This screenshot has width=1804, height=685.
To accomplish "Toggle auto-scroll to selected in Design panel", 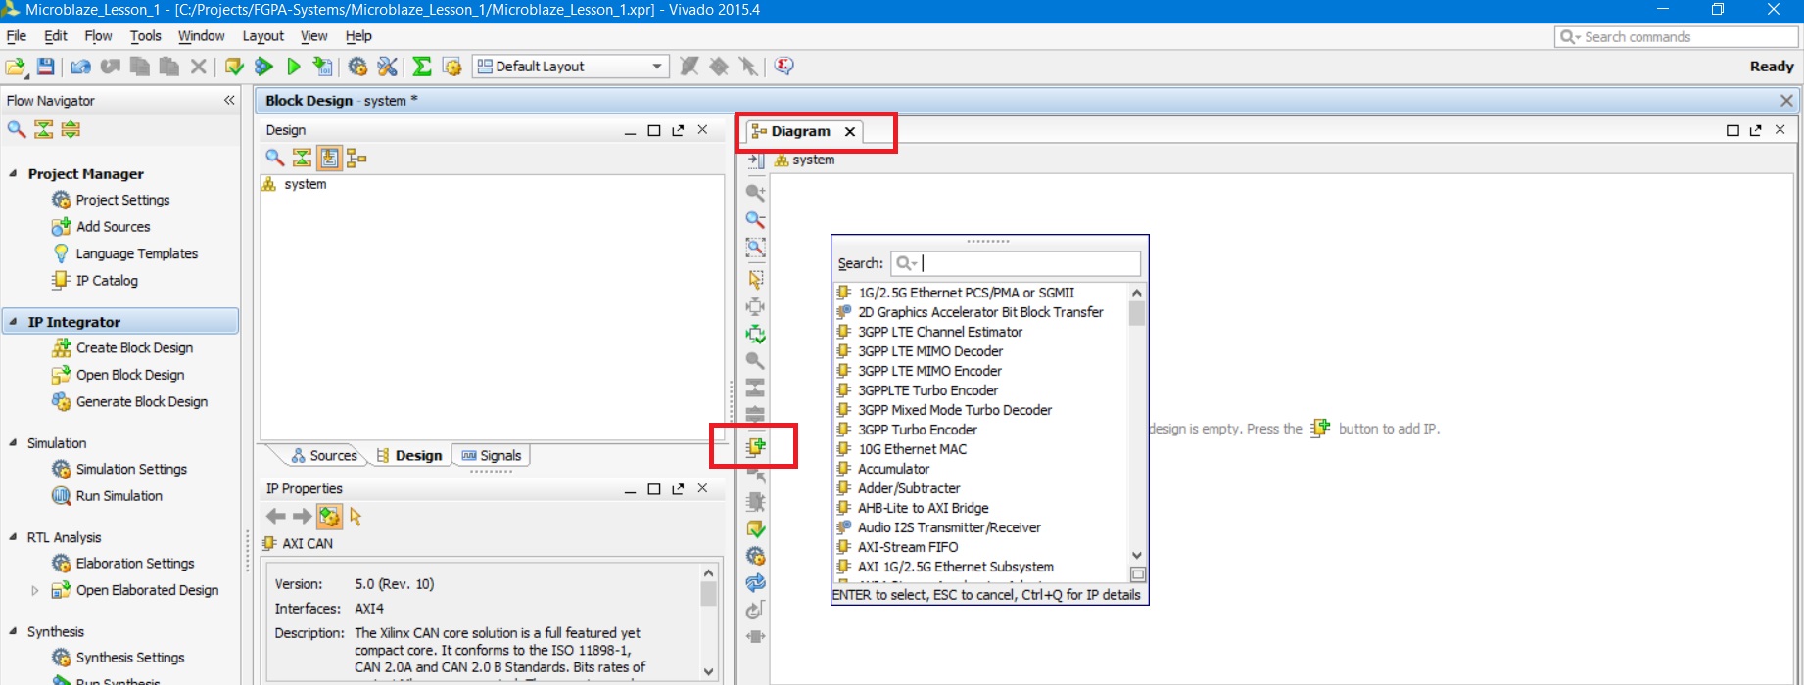I will click(329, 158).
